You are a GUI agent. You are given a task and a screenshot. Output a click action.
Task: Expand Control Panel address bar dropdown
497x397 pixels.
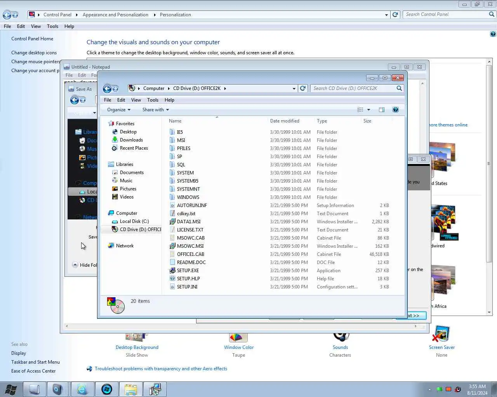pyautogui.click(x=386, y=15)
